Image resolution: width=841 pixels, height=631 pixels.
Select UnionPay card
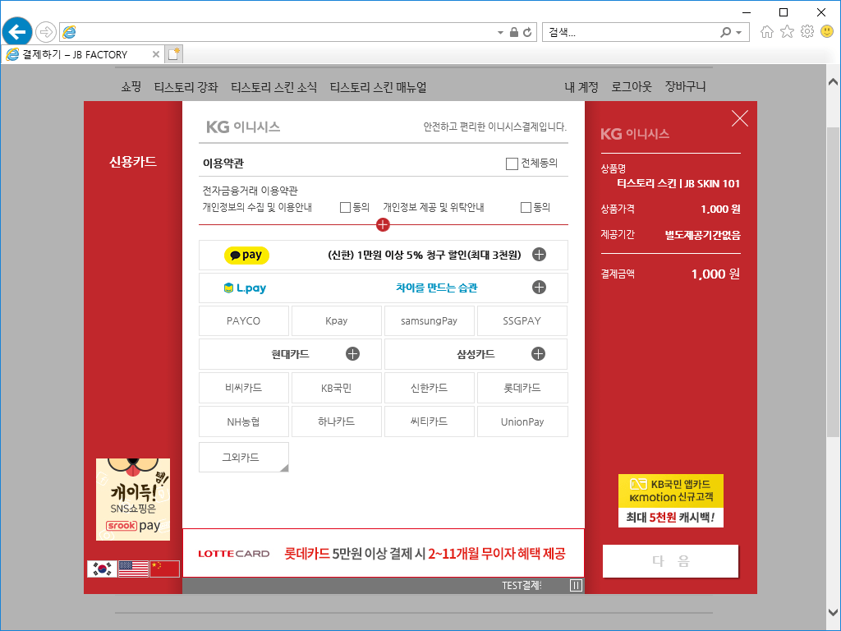coord(522,421)
